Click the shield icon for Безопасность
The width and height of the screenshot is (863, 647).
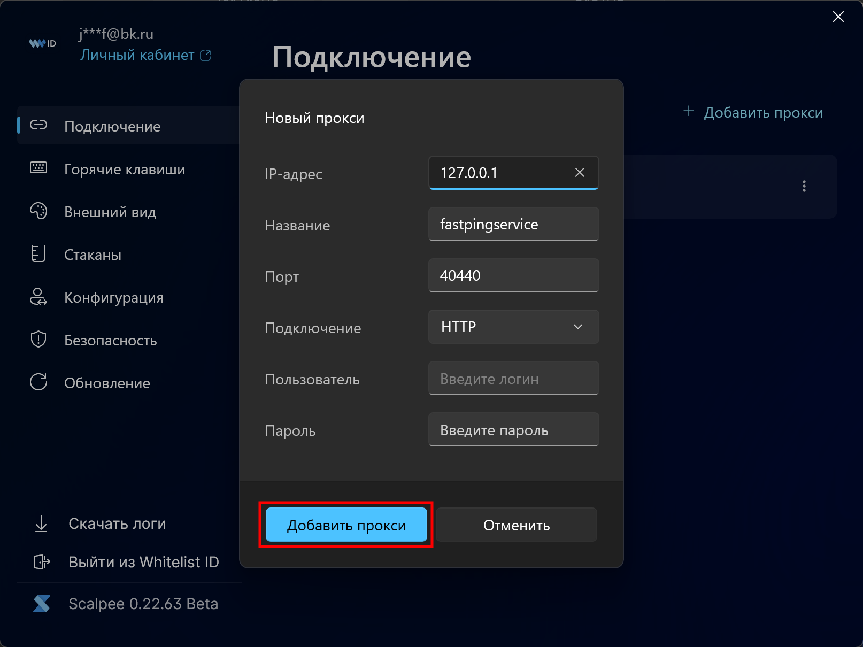point(38,340)
